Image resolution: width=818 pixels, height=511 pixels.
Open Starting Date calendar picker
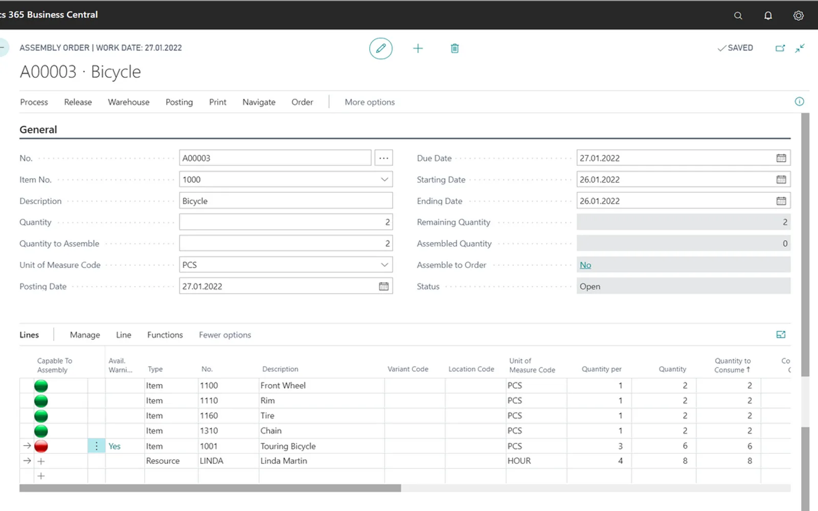click(781, 179)
